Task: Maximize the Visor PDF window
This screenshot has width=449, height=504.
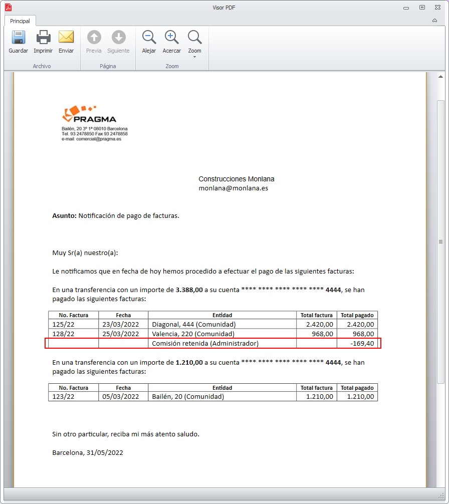Action: pos(422,8)
